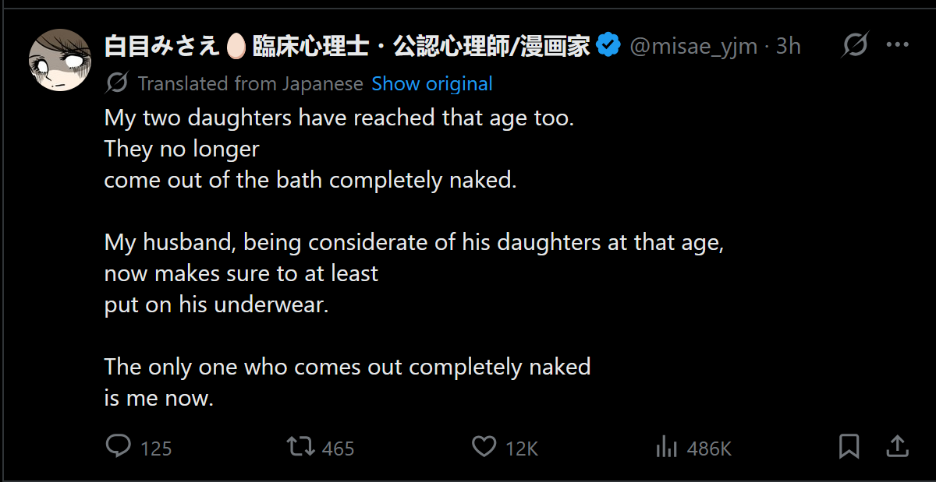The image size is (936, 482).
Task: Open the reply speech bubble icon
Action: point(117,446)
